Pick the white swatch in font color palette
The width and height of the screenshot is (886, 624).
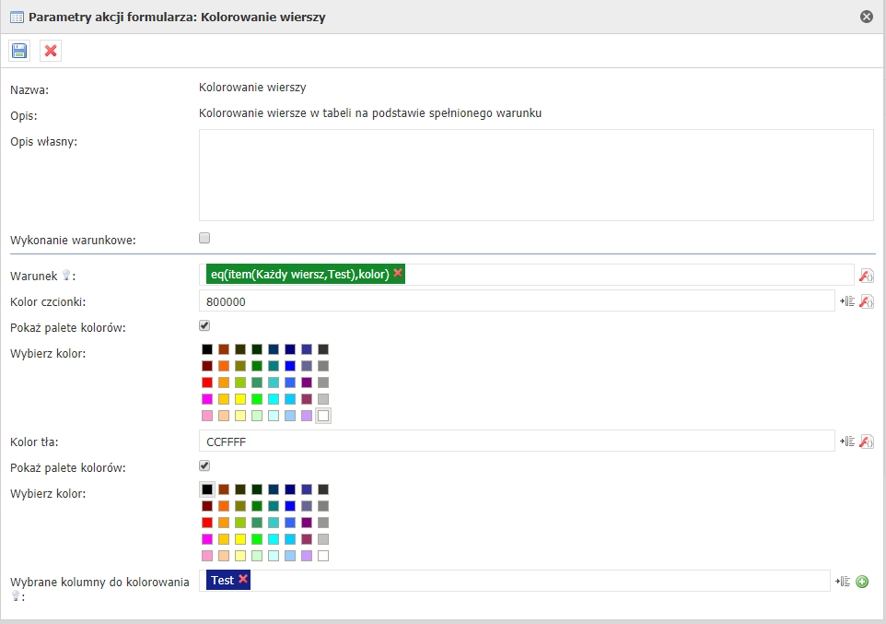point(322,416)
